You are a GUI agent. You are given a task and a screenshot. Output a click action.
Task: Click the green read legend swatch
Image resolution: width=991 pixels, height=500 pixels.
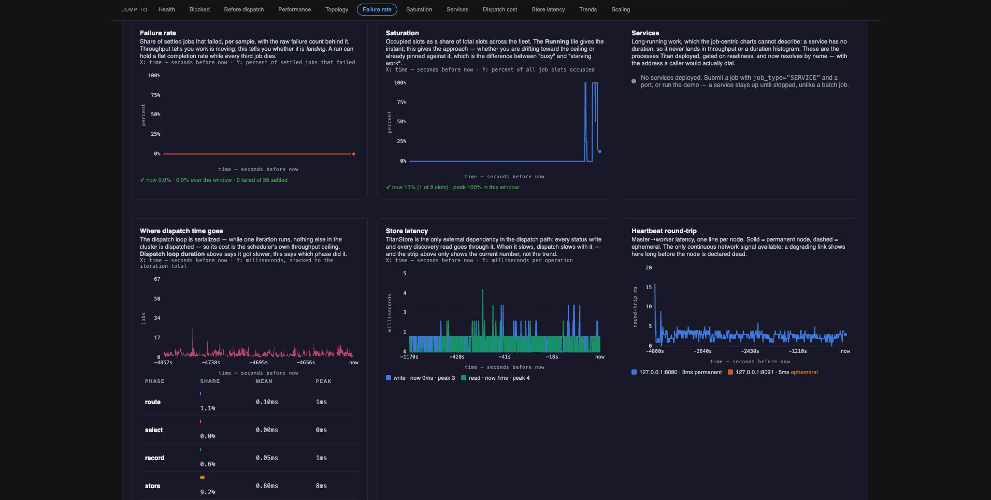coord(464,378)
